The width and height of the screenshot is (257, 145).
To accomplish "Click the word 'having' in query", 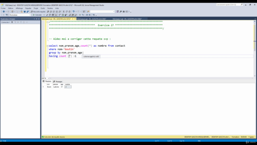I will [53, 56].
